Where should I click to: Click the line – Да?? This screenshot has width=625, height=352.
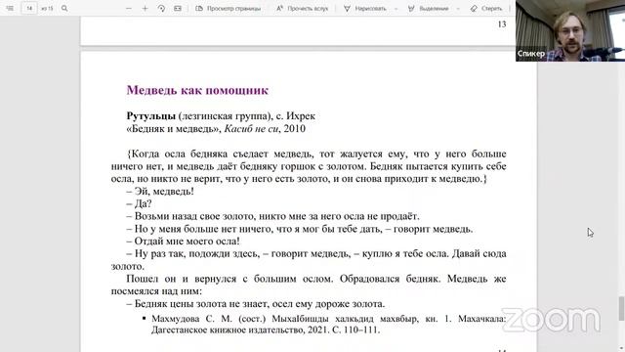(139, 203)
